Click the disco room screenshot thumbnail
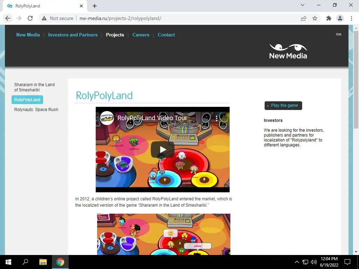 tap(164, 234)
